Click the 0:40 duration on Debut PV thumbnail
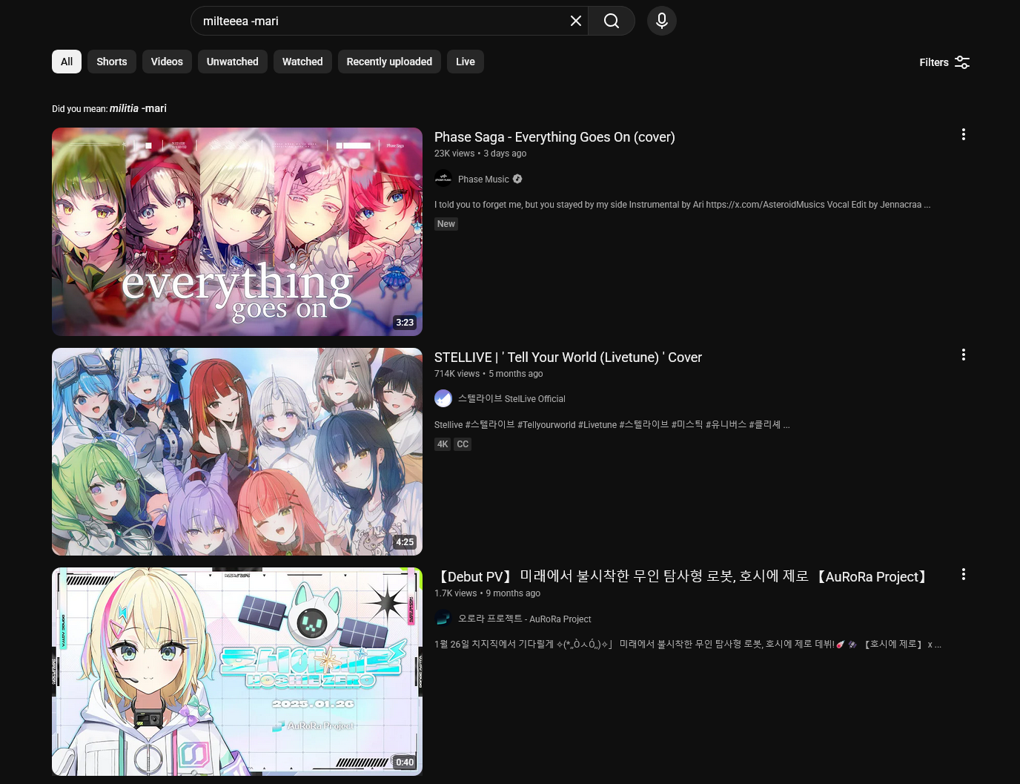Image resolution: width=1020 pixels, height=784 pixels. pos(405,762)
